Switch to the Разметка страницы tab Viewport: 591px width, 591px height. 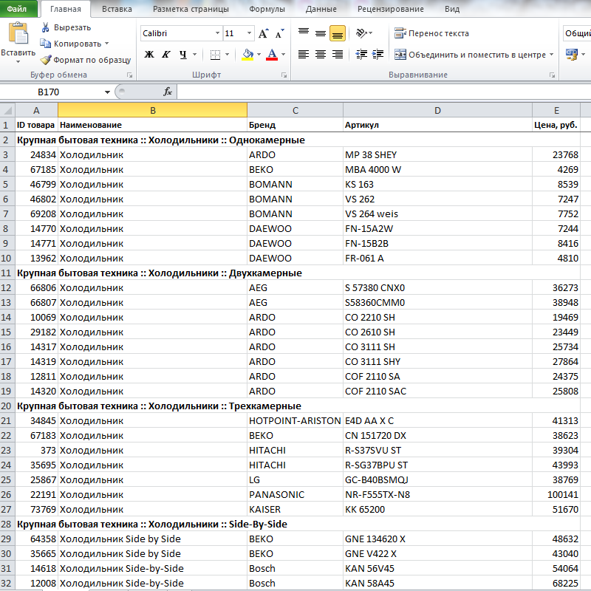click(191, 9)
